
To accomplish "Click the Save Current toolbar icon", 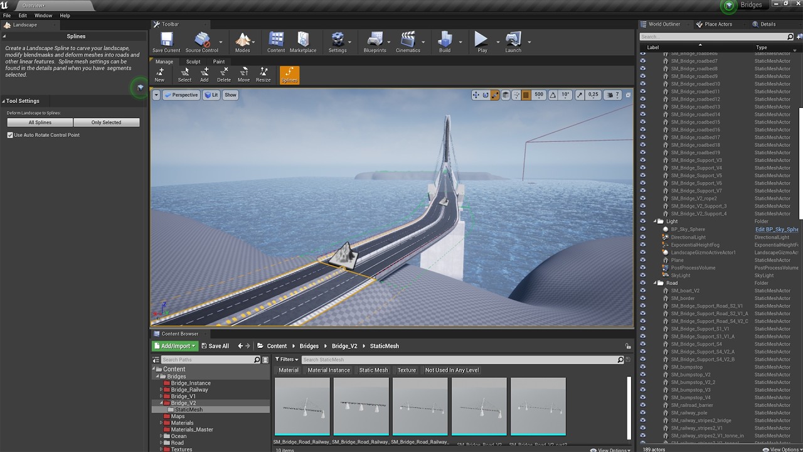I will coord(166,42).
